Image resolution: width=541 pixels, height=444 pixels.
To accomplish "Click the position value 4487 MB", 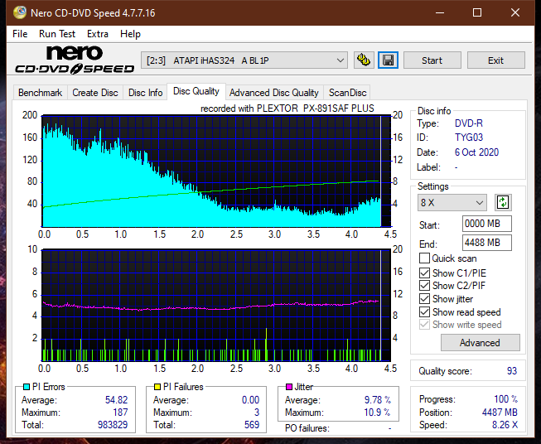I will click(500, 412).
